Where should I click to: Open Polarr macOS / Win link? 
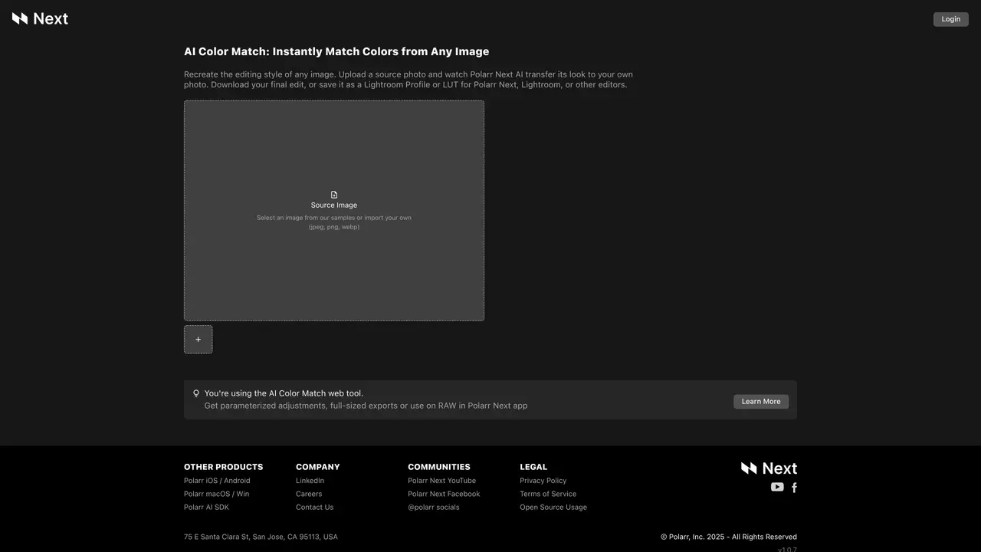[x=216, y=494]
